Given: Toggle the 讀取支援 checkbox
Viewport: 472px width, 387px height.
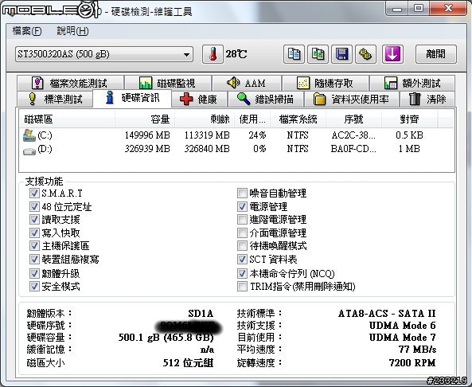Looking at the screenshot, I should click(34, 220).
